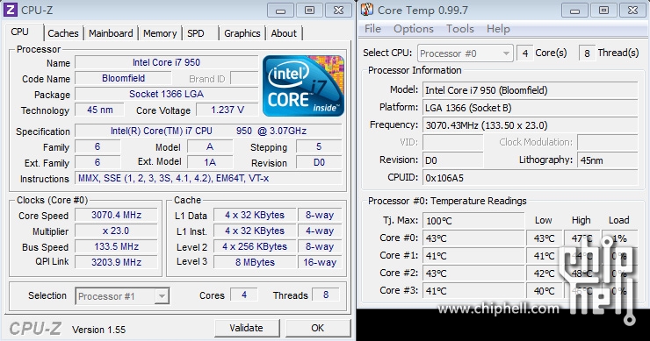Open the Help menu in Core Temp
Image resolution: width=650 pixels, height=341 pixels.
tap(498, 29)
